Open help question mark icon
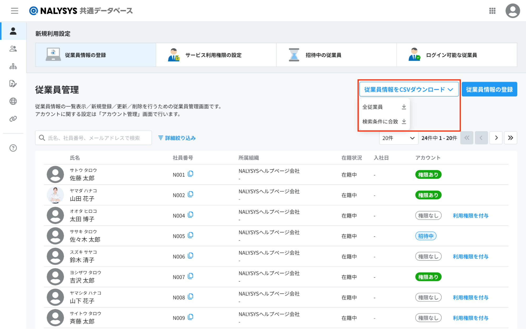 [x=13, y=148]
